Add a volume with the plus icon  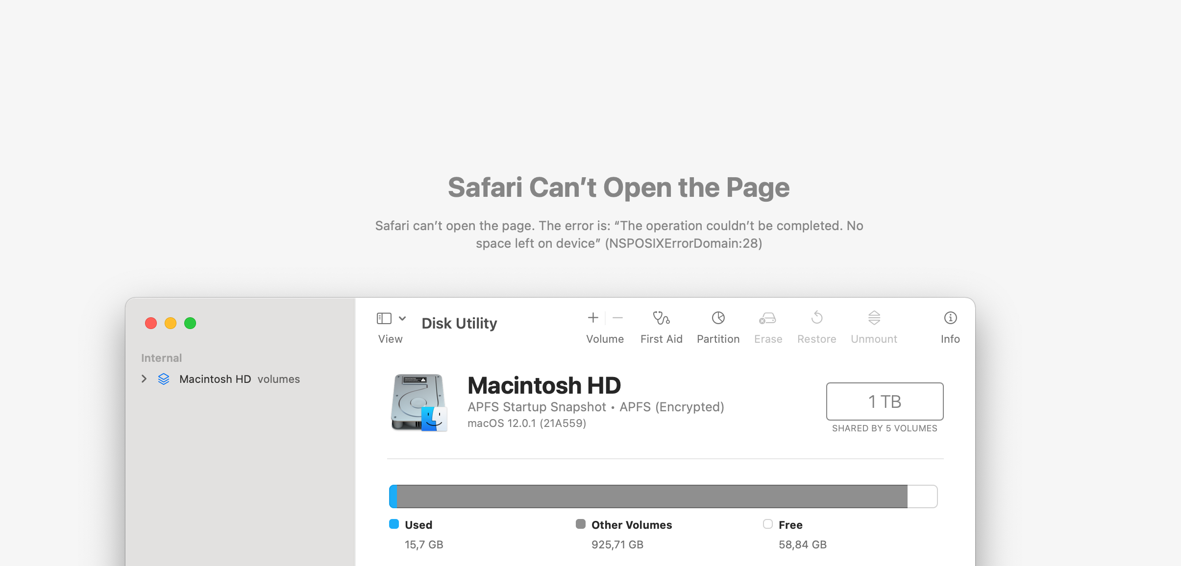593,318
